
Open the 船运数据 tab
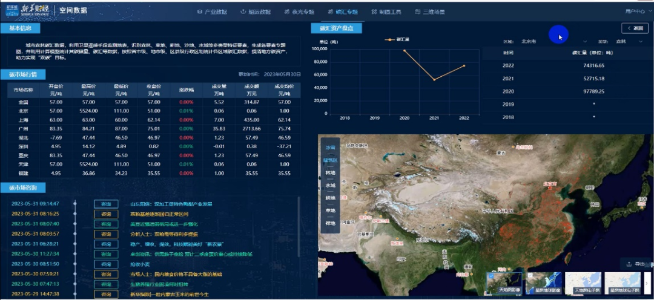256,11
